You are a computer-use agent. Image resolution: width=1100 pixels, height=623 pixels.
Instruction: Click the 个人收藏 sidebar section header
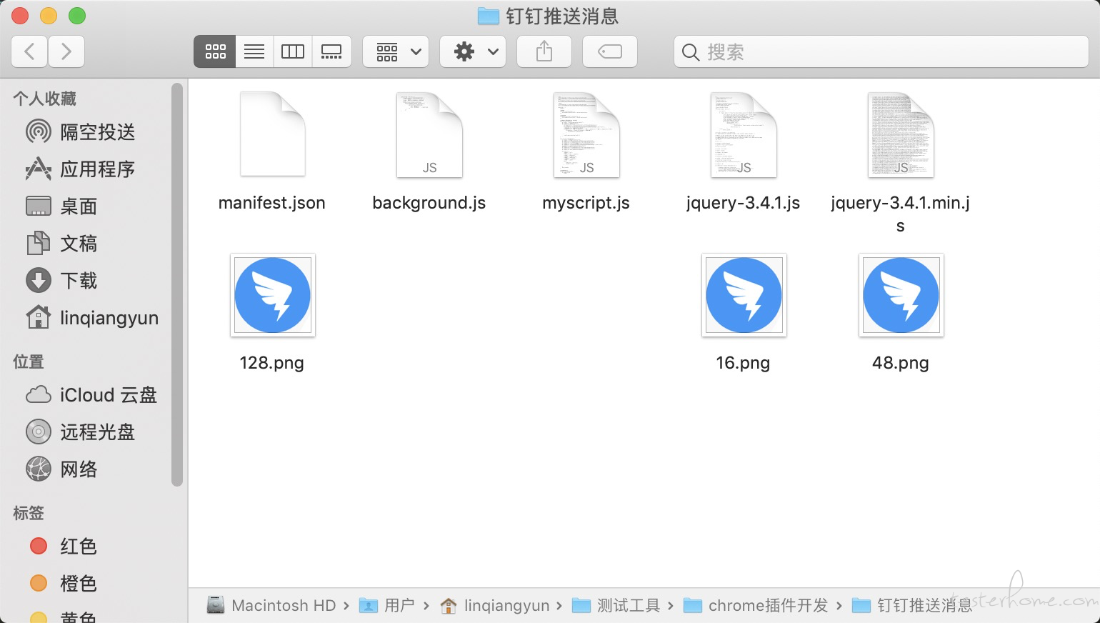[x=44, y=99]
